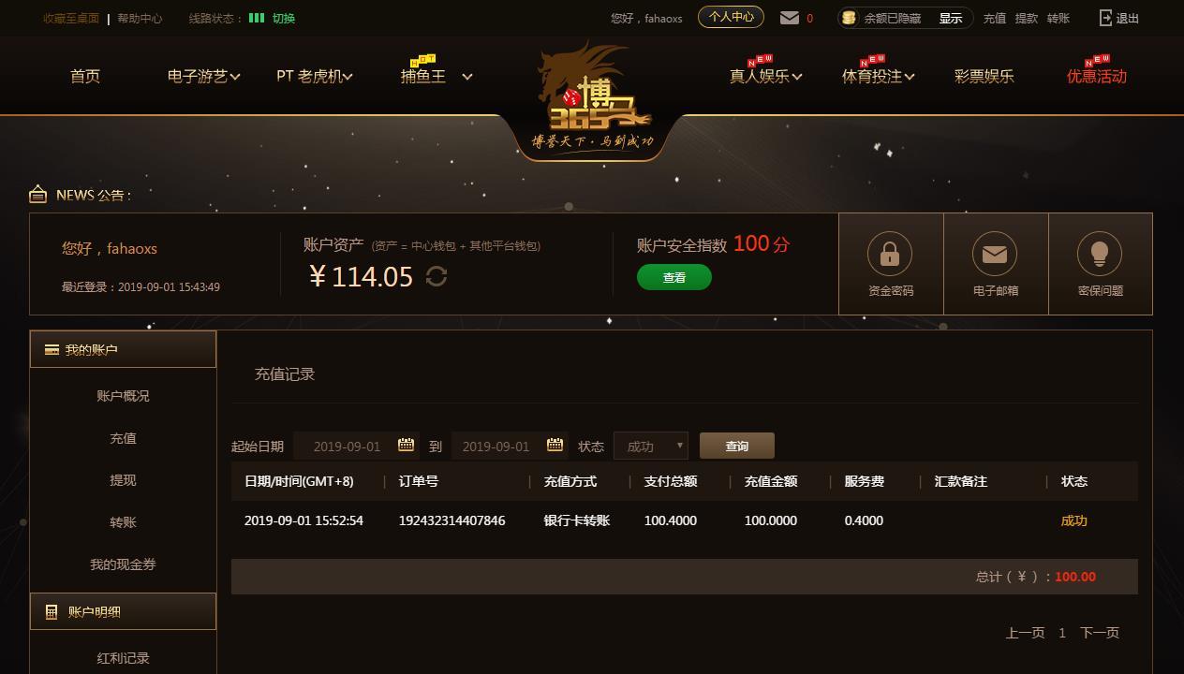Click the green 查看 button
This screenshot has height=674, width=1184.
[x=674, y=277]
